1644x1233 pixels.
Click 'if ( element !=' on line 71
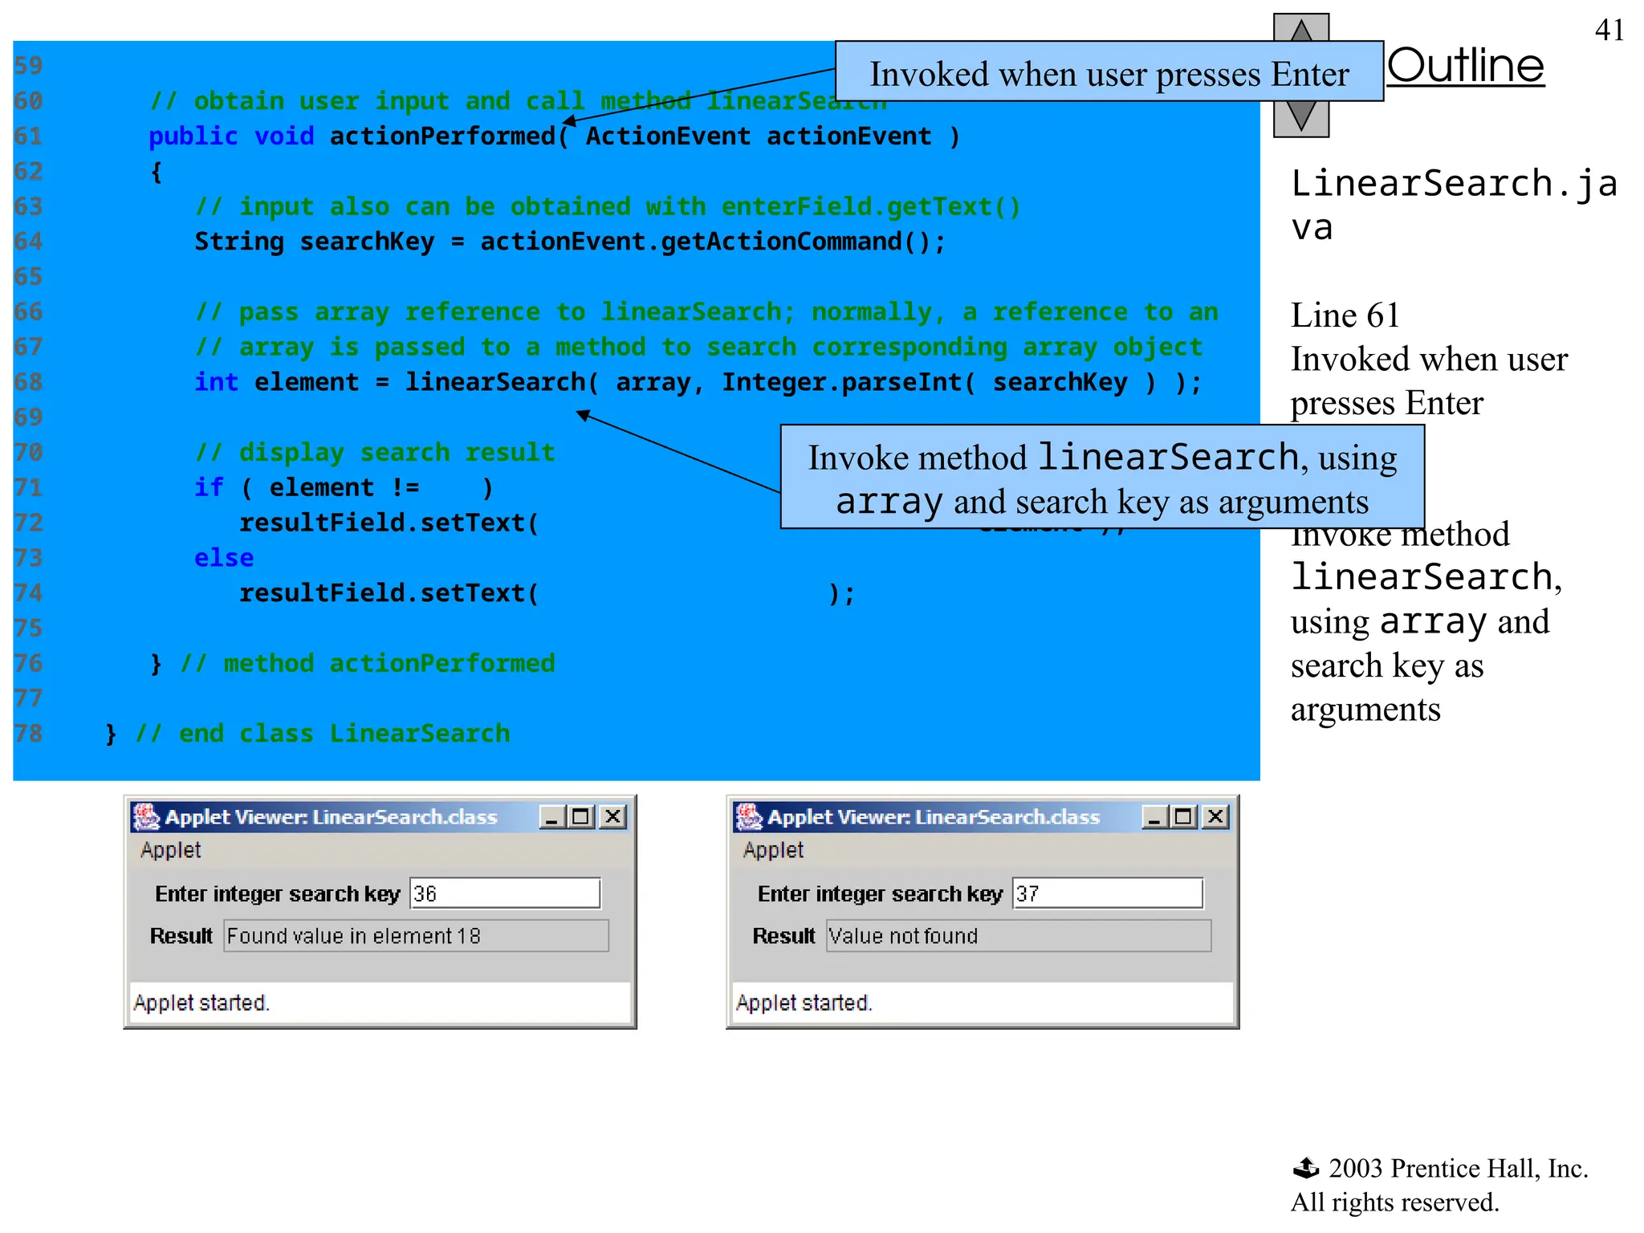pyautogui.click(x=307, y=488)
